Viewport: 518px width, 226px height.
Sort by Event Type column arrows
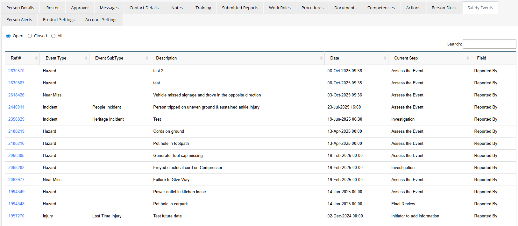coord(86,58)
